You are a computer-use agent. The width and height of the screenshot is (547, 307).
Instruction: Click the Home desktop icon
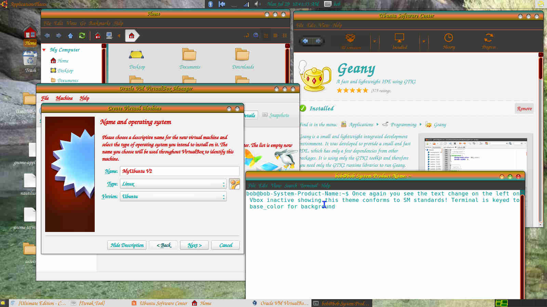[30, 36]
